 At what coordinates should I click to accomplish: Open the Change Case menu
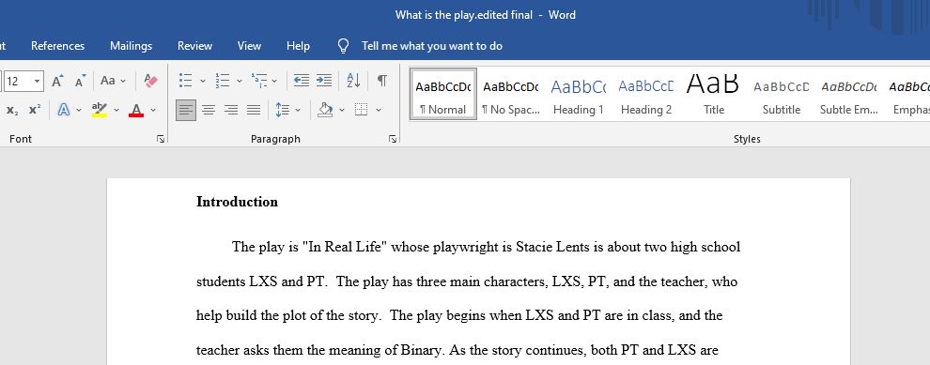(113, 81)
